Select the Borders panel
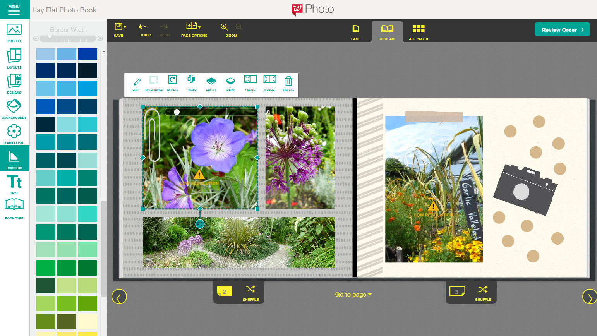This screenshot has height=336, width=597. tap(14, 158)
